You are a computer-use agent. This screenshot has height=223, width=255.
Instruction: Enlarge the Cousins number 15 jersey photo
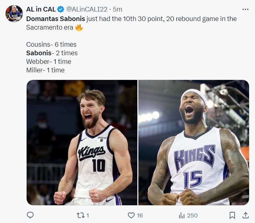(x=194, y=142)
